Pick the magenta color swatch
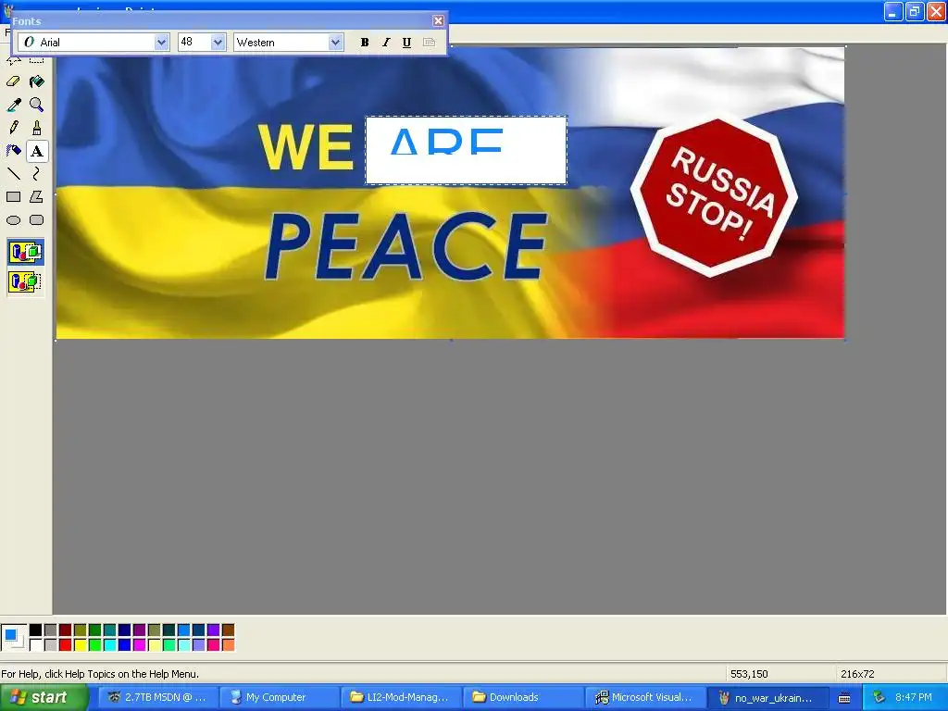Screen dimensions: 948x711 tap(139, 645)
